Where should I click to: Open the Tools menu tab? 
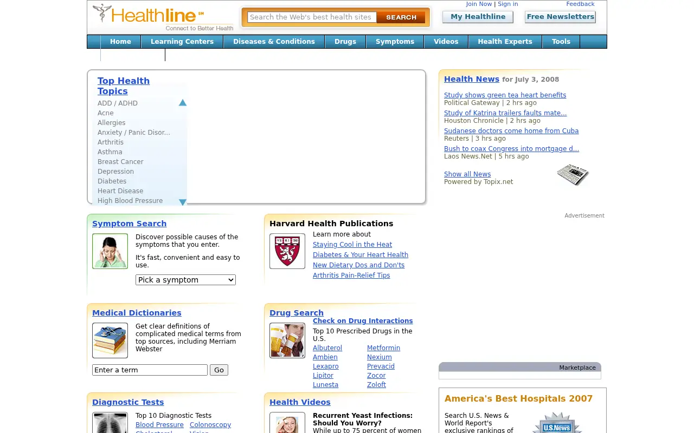point(561,42)
